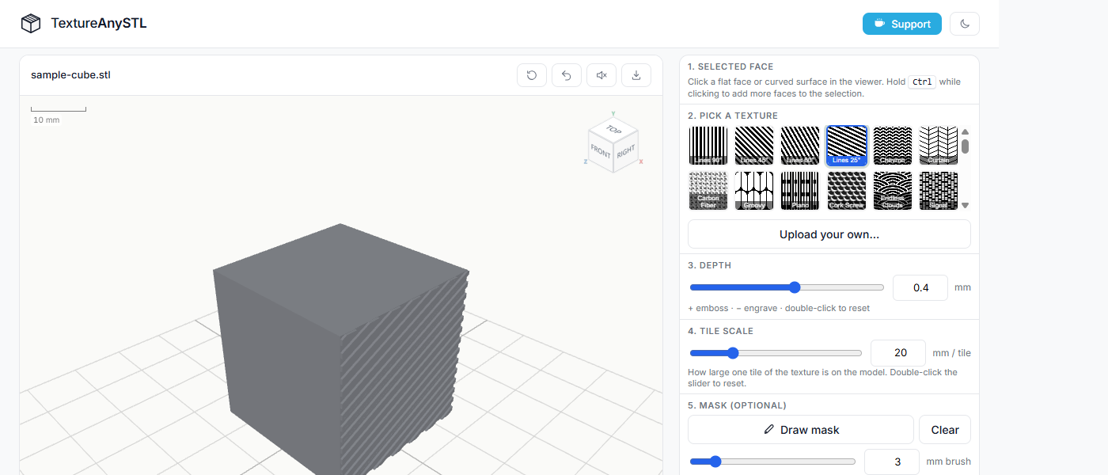Select the Lines 25° texture

pyautogui.click(x=846, y=146)
